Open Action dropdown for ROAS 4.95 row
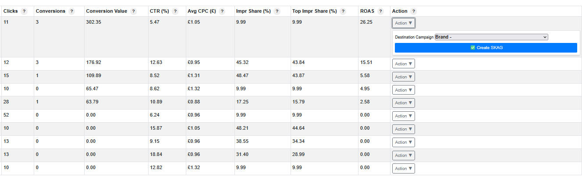 pos(403,90)
